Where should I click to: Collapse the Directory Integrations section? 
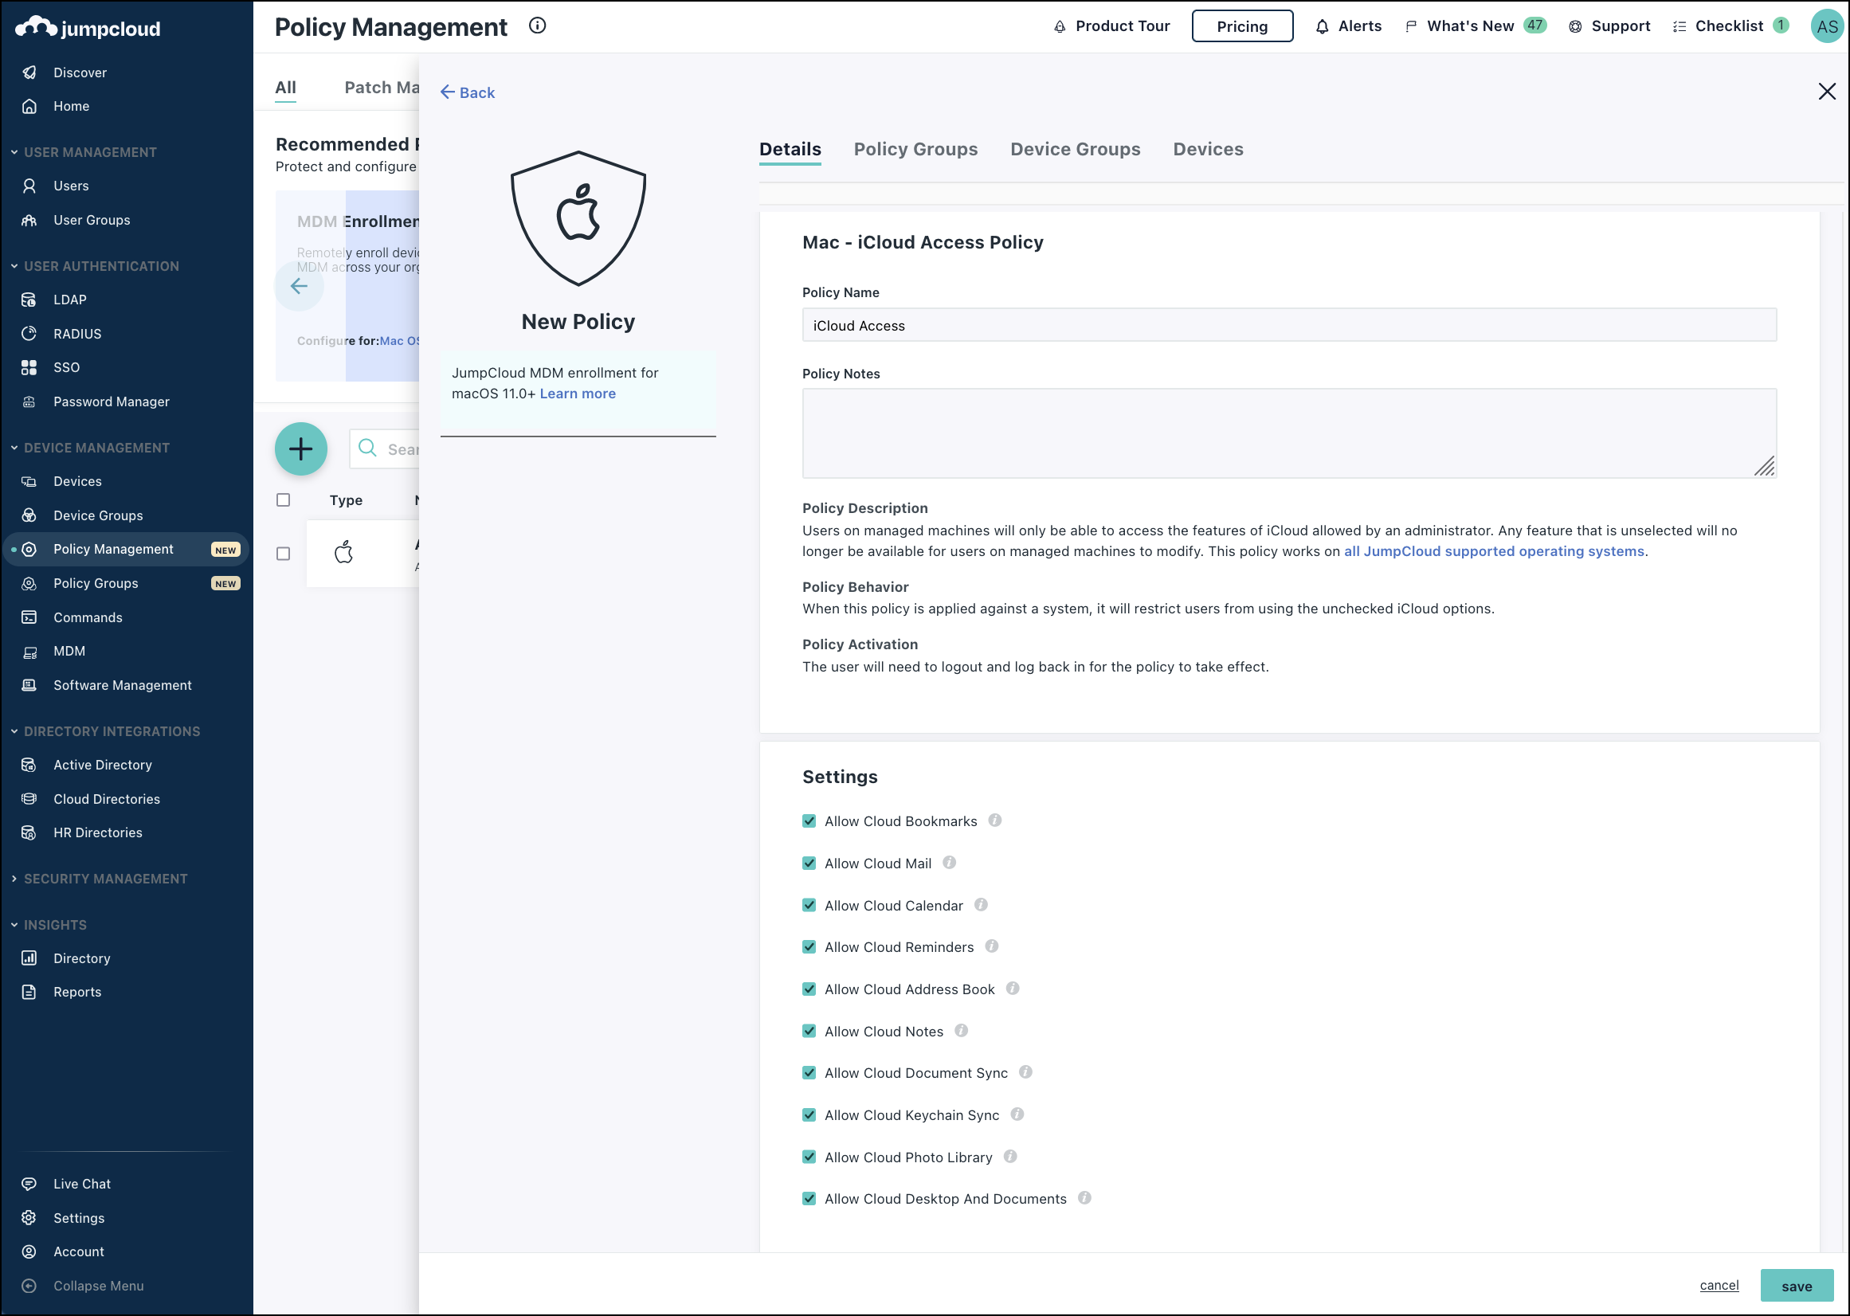14,731
